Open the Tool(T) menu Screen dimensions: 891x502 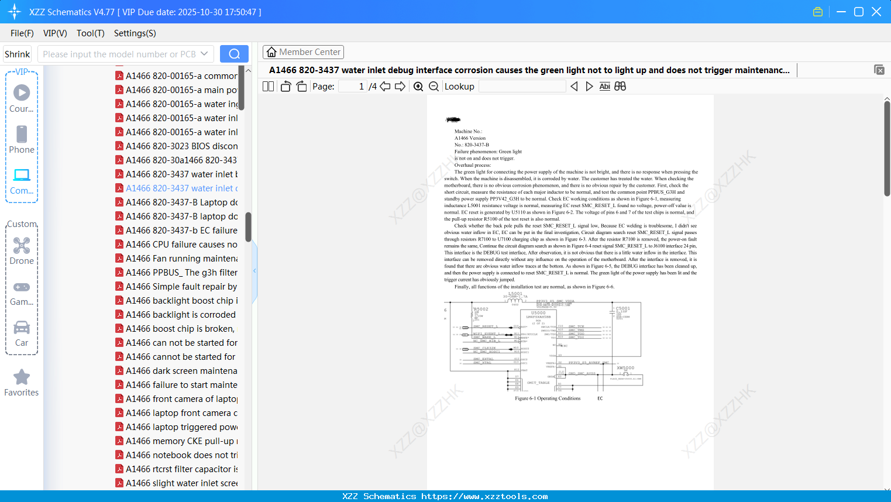[x=91, y=33]
